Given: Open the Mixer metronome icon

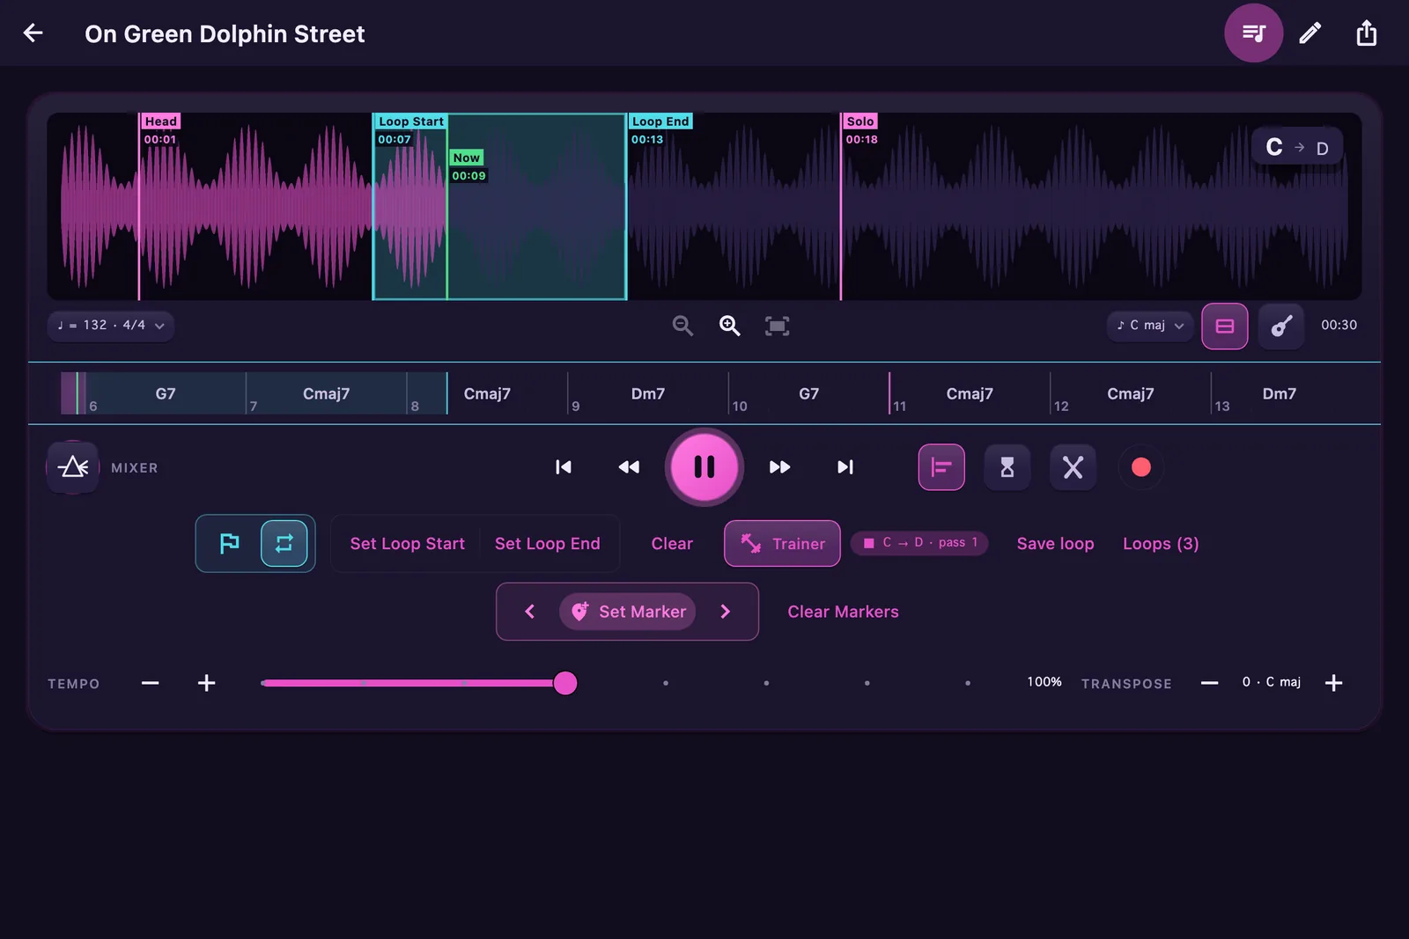Looking at the screenshot, I should point(73,467).
